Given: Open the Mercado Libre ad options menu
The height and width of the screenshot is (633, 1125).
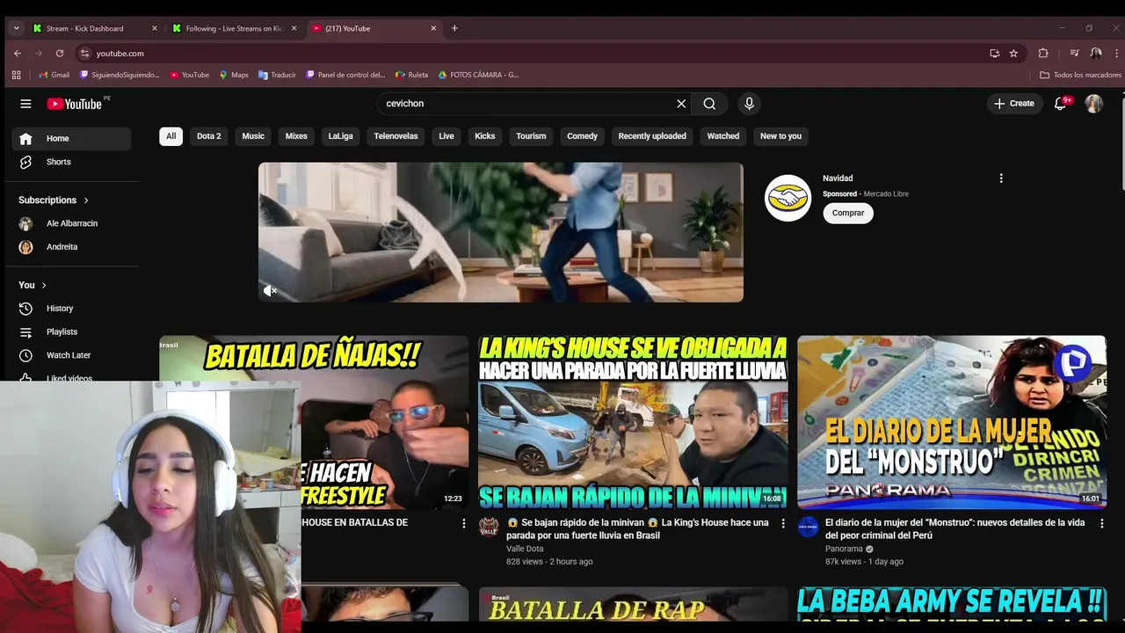Looking at the screenshot, I should (x=1000, y=178).
